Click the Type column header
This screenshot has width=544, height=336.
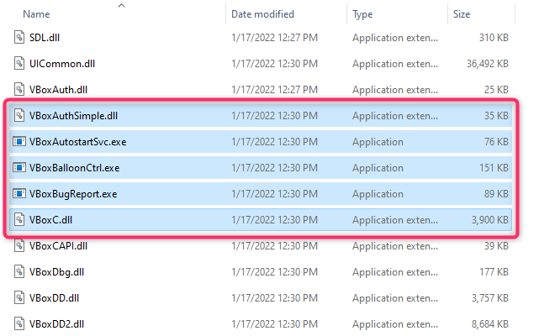[363, 14]
